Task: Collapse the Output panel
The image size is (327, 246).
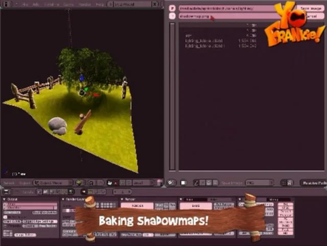Action: coord(4,199)
